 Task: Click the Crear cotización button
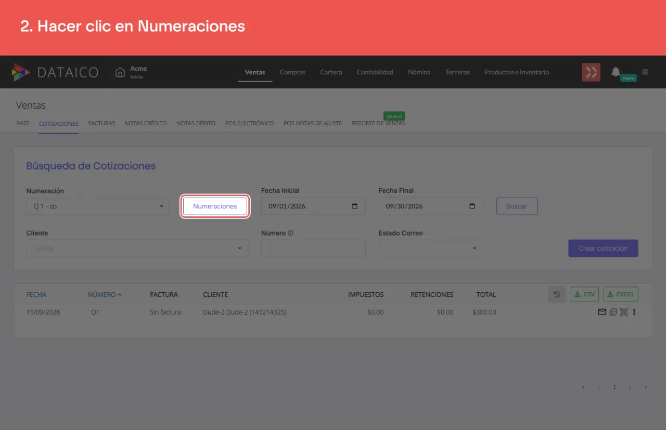pyautogui.click(x=603, y=248)
